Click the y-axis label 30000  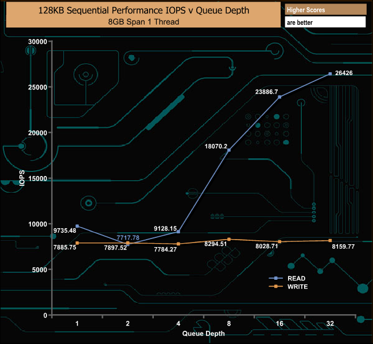click(x=37, y=42)
